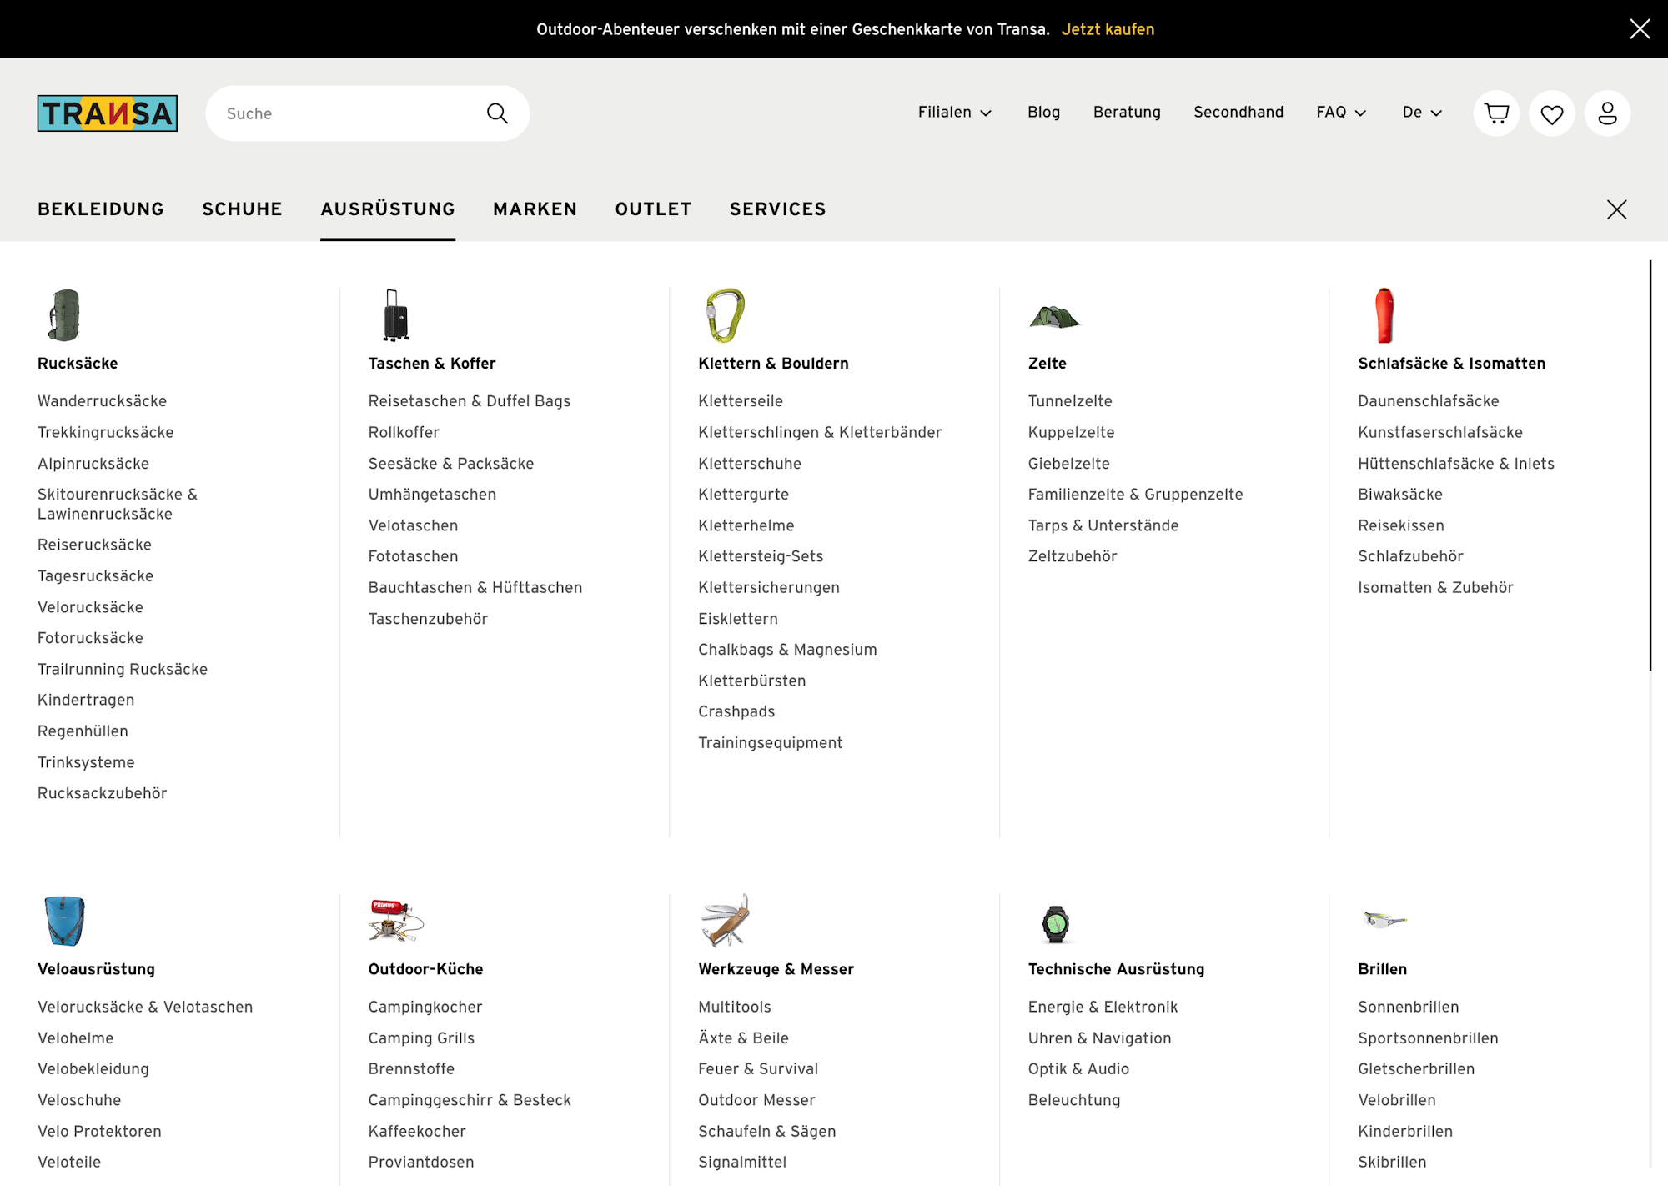Image resolution: width=1668 pixels, height=1186 pixels.
Task: Select Wanderrucksäcke
Action: [x=102, y=401]
